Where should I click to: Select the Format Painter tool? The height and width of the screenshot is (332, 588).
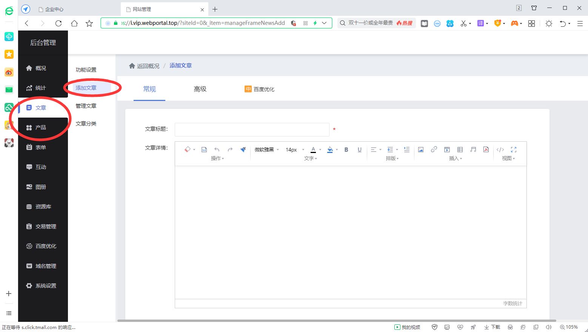coord(243,149)
